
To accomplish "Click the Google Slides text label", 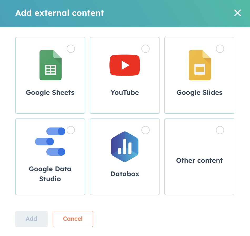I will click(199, 92).
